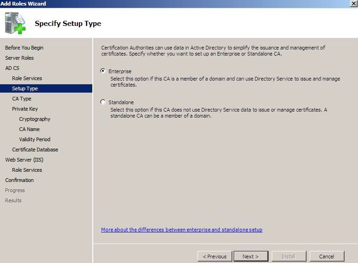Open the Private Key step

click(25, 109)
